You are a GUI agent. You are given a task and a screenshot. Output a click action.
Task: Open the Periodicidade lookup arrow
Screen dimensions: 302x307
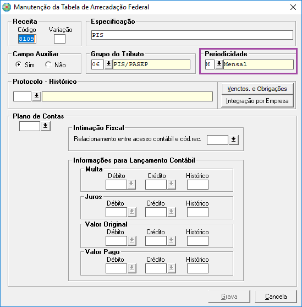(x=219, y=64)
